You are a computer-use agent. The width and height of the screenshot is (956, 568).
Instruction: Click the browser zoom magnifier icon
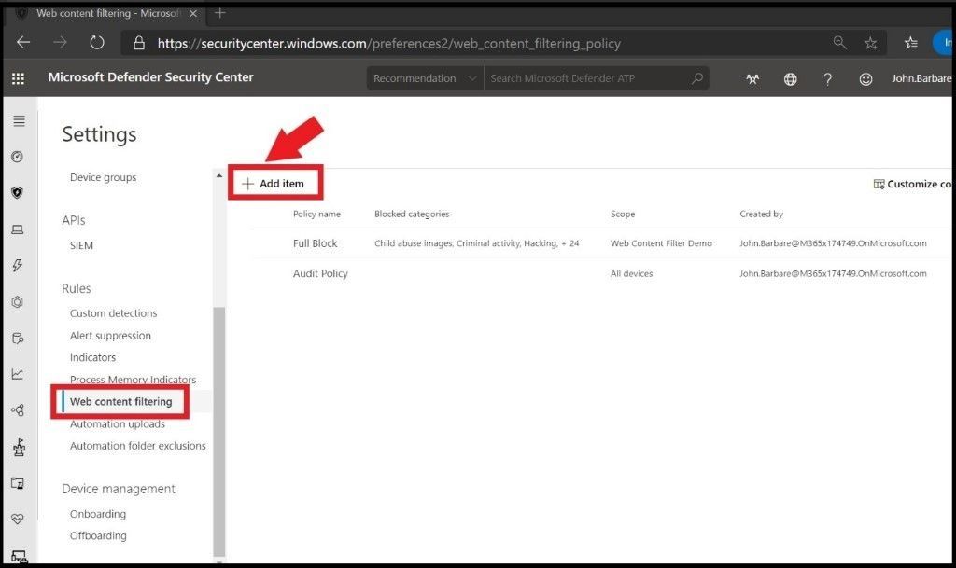click(839, 43)
